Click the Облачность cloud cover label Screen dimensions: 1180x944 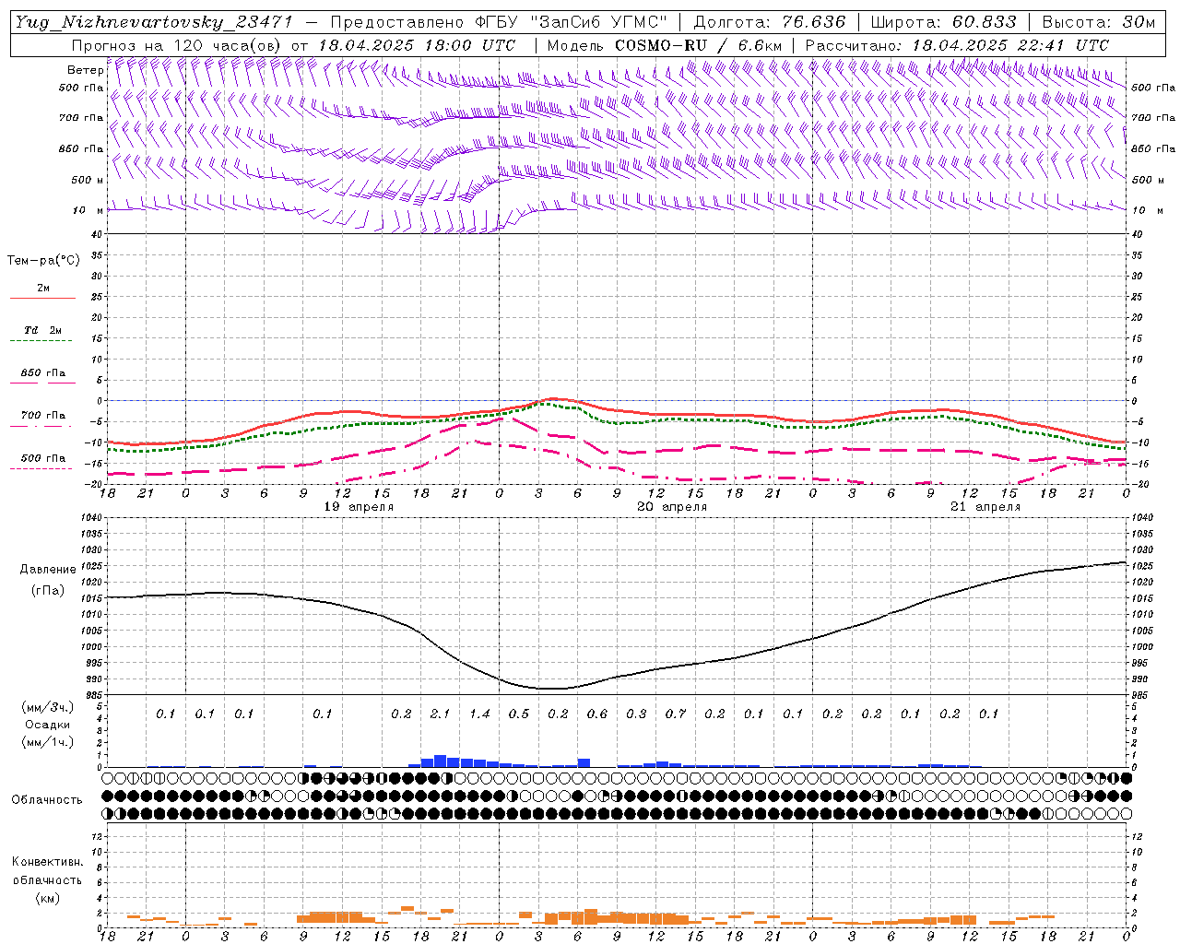[47, 800]
